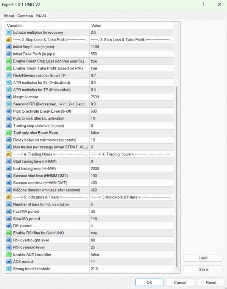Image resolution: width=227 pixels, height=289 pixels.
Task: Edit the Initial Stop Loss value 1100
Action: pos(132,47)
